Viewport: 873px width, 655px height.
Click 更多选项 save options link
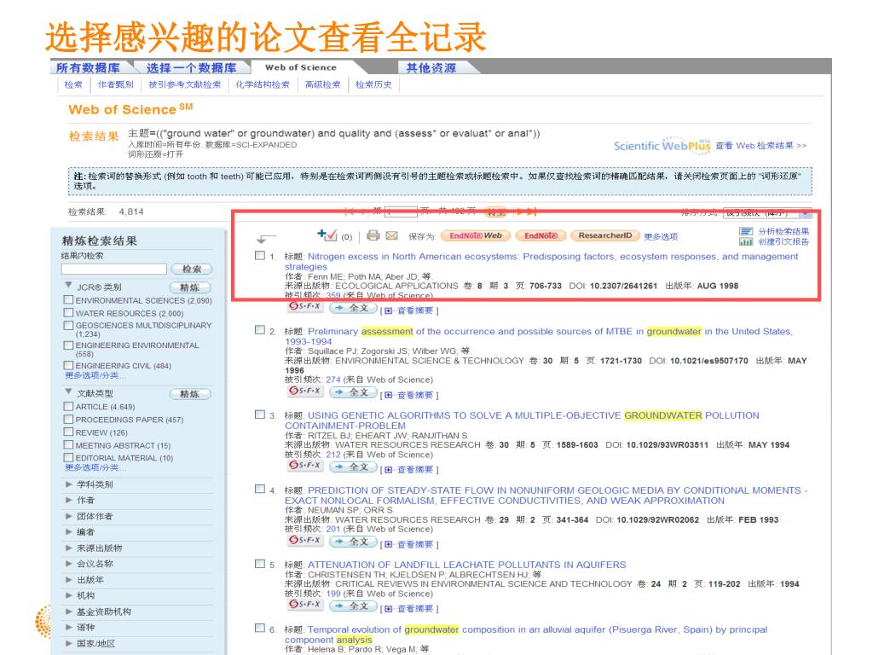pos(661,236)
